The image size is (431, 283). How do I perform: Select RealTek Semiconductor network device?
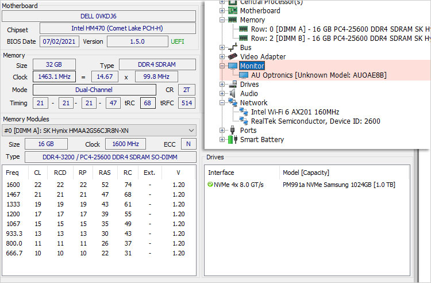click(315, 121)
